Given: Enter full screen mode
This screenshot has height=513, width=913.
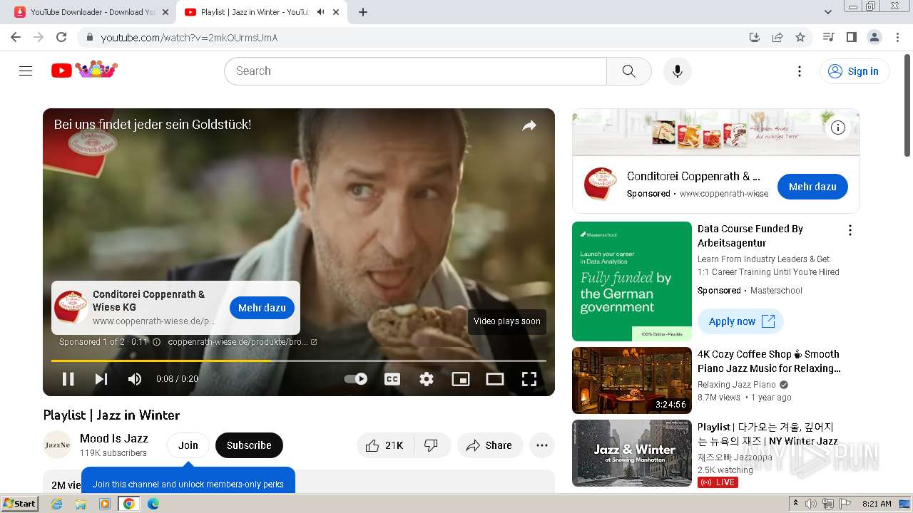Looking at the screenshot, I should click(x=529, y=379).
